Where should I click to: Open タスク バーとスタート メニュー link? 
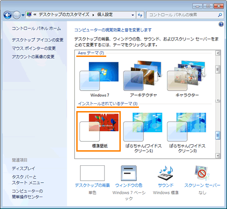click(28, 180)
